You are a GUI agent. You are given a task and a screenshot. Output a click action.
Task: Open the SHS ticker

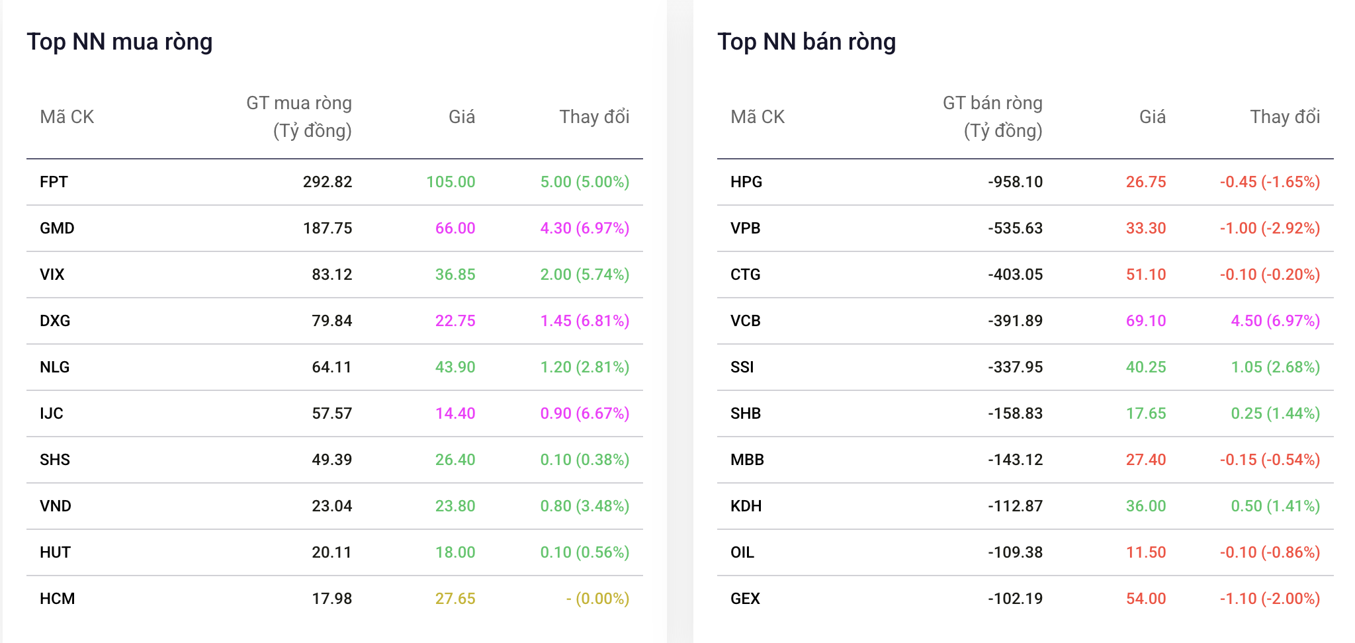[x=55, y=460]
